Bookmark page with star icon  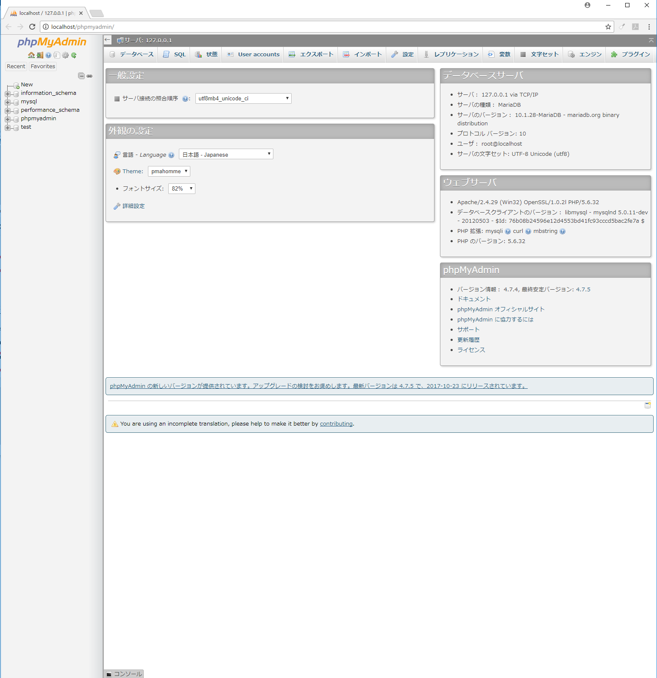pos(608,27)
